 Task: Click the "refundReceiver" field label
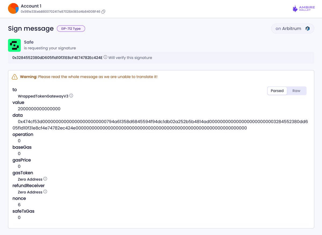28,186
